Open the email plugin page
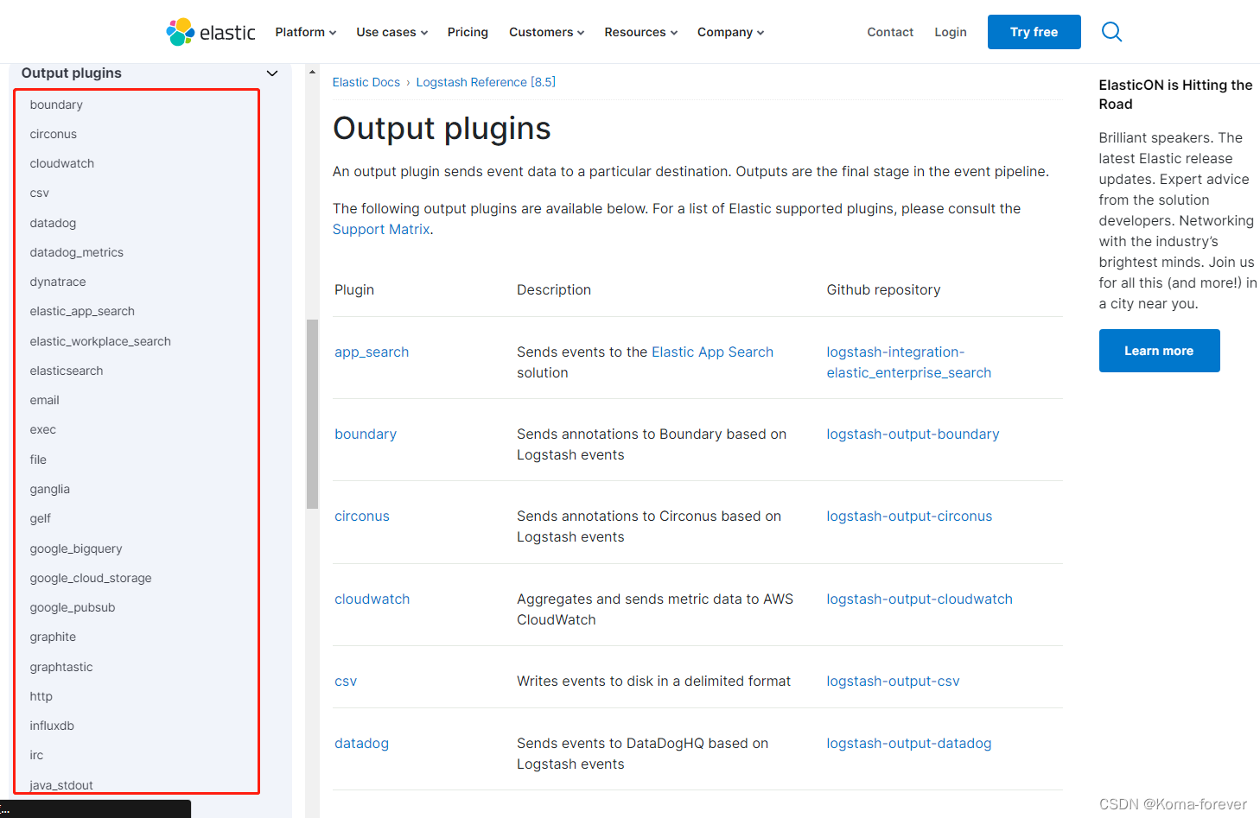The image size is (1260, 818). (x=44, y=400)
